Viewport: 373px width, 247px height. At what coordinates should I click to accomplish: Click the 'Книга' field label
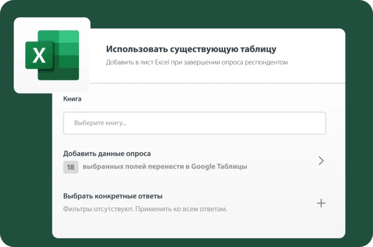click(72, 99)
